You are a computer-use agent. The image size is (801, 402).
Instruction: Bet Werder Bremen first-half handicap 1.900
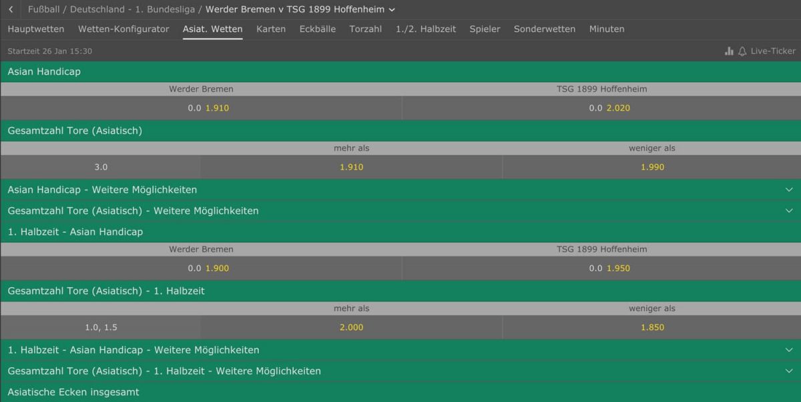[x=201, y=268]
